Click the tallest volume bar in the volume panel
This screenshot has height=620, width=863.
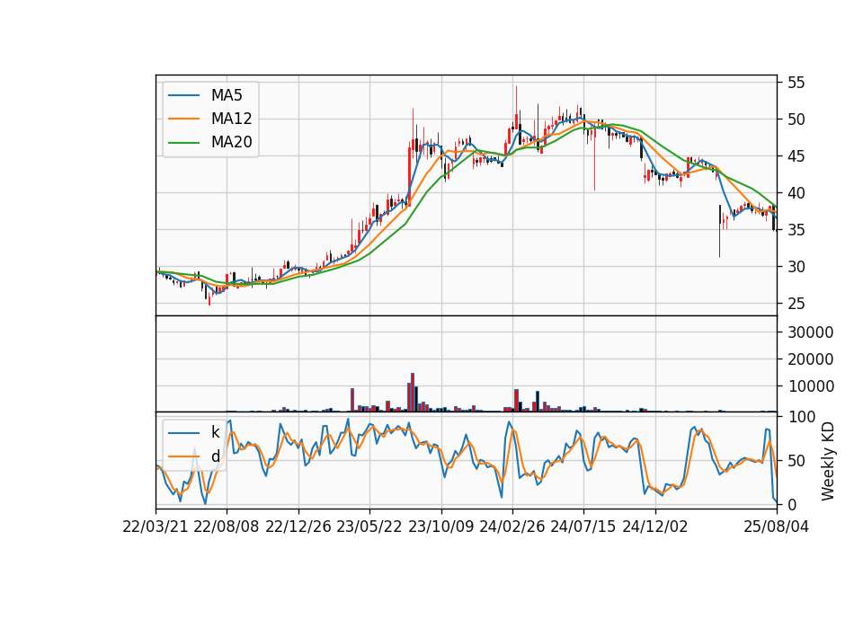pos(413,393)
